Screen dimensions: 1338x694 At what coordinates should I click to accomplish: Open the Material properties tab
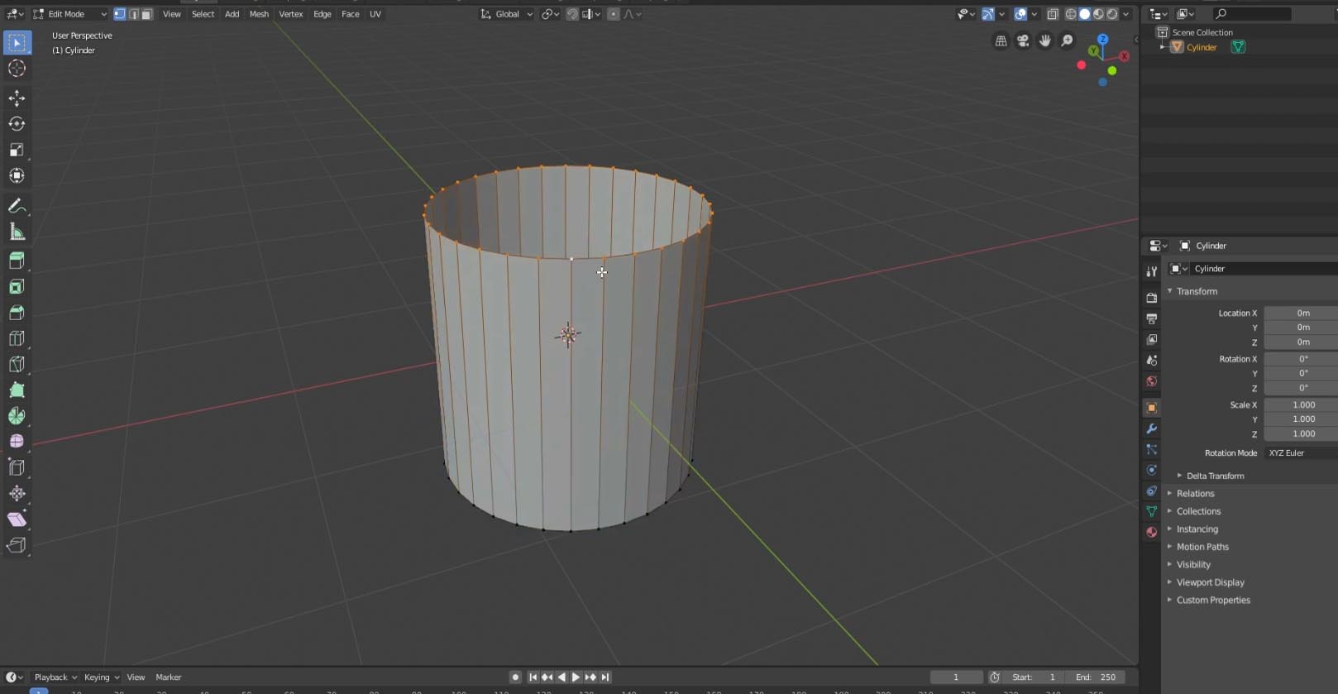click(1151, 532)
